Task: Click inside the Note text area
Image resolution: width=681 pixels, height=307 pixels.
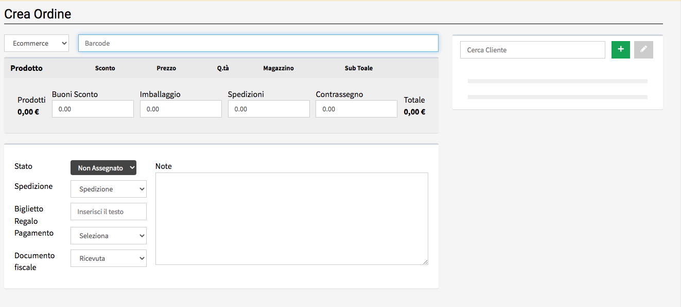Action: [292, 219]
